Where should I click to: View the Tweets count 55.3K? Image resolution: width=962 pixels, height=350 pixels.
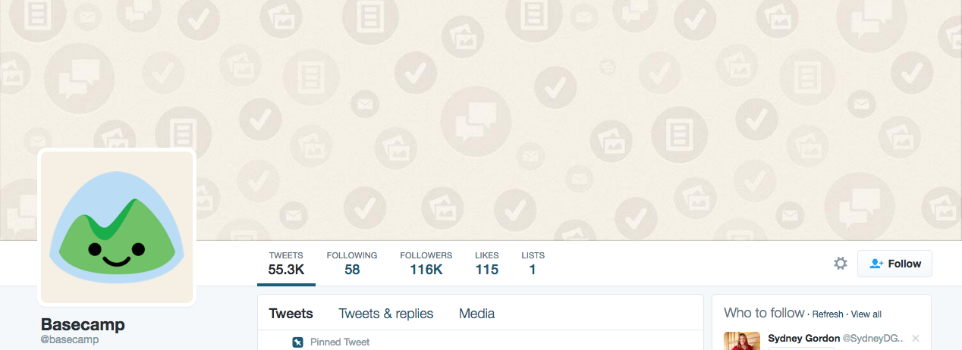[286, 263]
